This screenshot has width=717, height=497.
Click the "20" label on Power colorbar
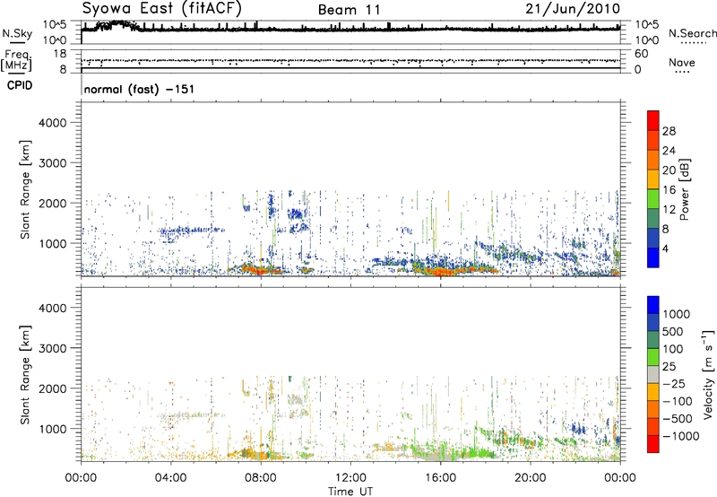(669, 170)
